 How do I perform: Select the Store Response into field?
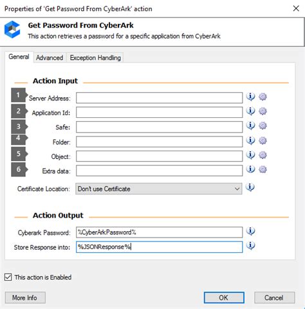coord(160,247)
